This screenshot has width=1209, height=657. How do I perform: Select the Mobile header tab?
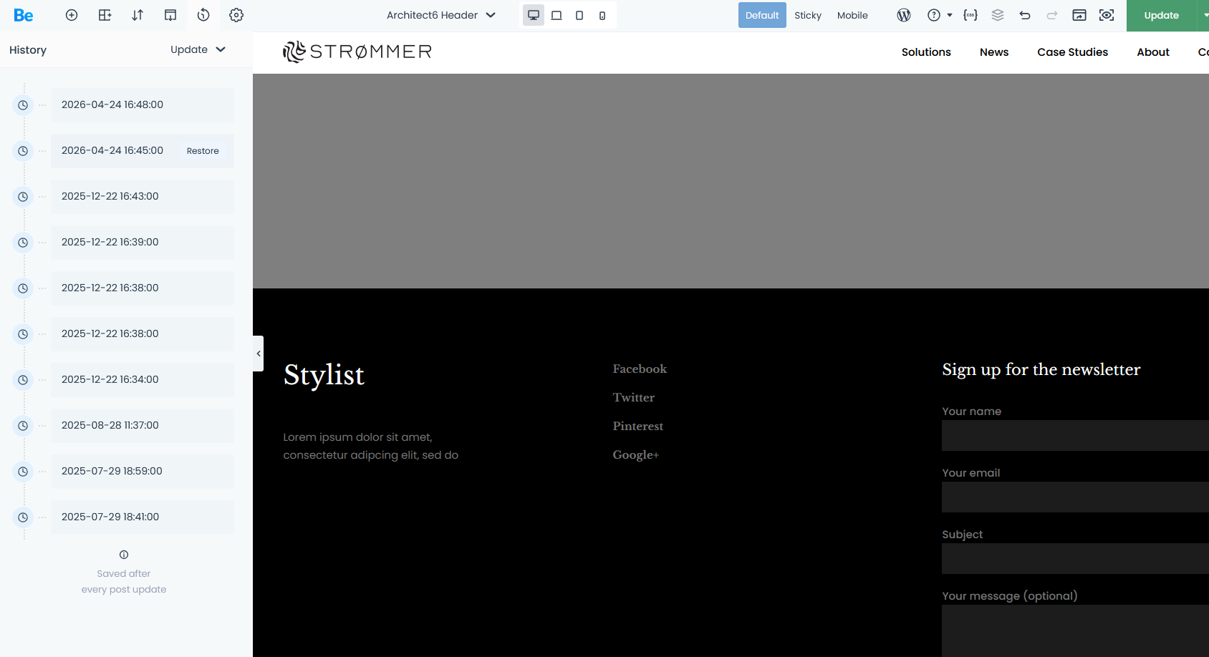852,15
